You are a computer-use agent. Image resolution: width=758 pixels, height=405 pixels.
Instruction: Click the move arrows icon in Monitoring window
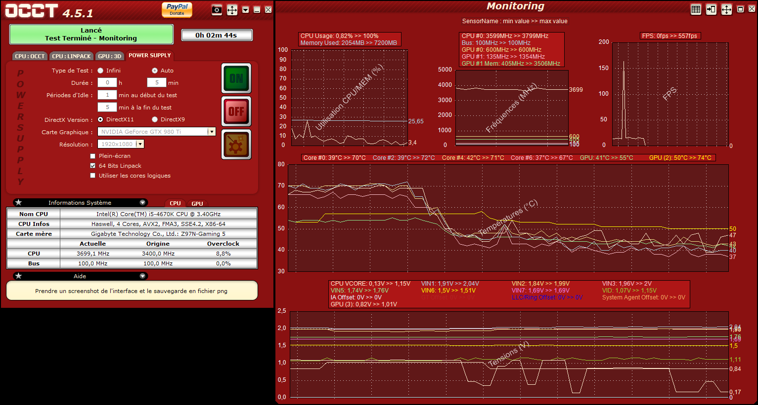pyautogui.click(x=726, y=9)
